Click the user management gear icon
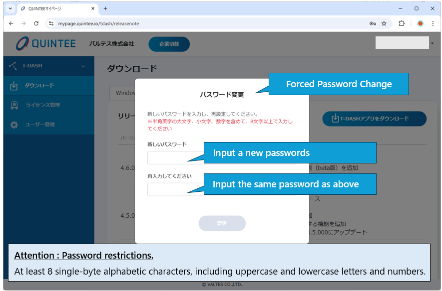Viewport: 442px width, 291px height. click(x=14, y=125)
